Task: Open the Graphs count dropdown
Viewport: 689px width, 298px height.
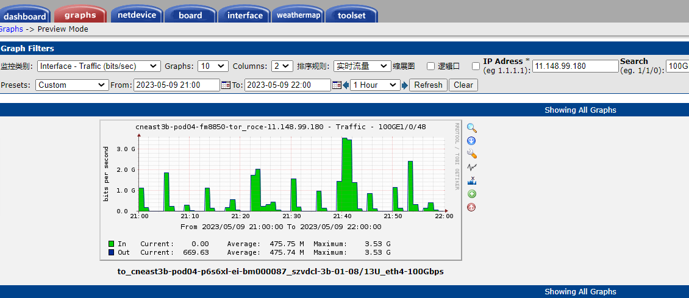Action: coord(213,66)
